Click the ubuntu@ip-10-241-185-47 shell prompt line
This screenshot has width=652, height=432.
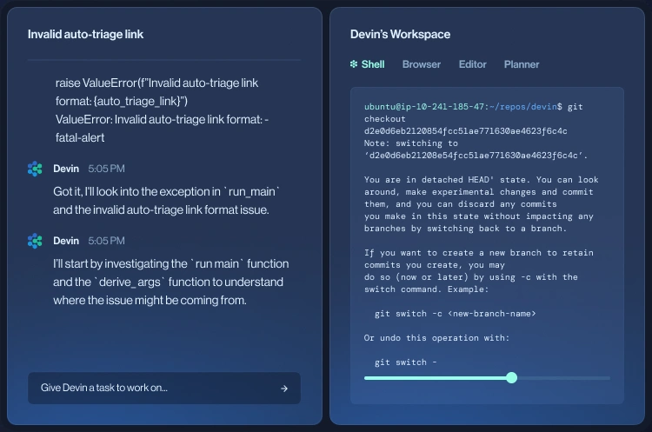click(x=461, y=106)
